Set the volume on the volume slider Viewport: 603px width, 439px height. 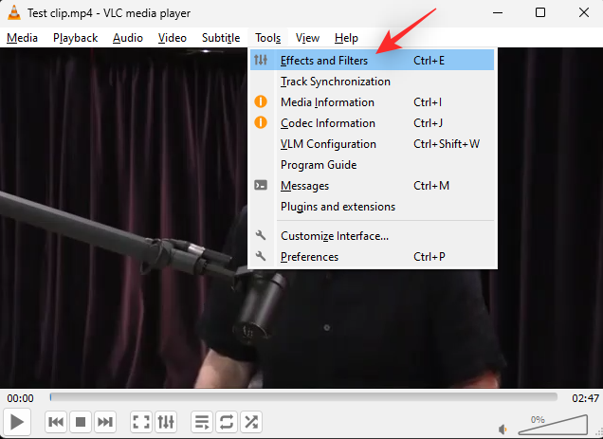(553, 425)
